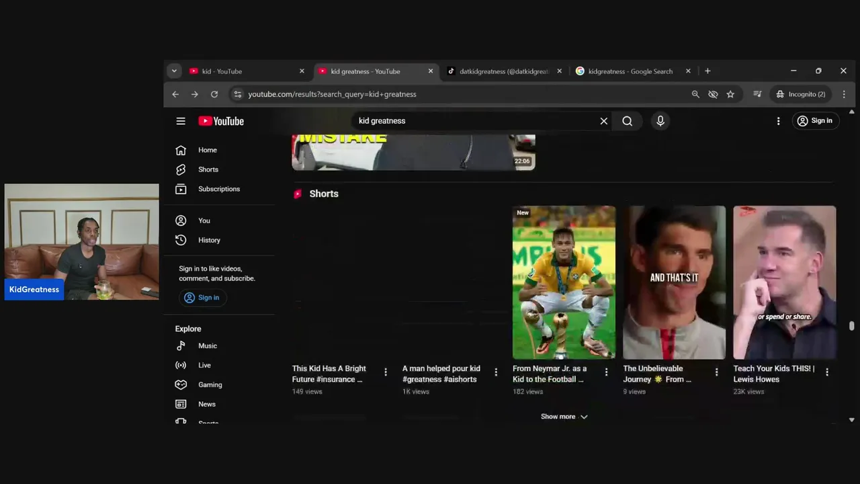Close the kid - YouTube tab
860x484 pixels.
point(302,71)
